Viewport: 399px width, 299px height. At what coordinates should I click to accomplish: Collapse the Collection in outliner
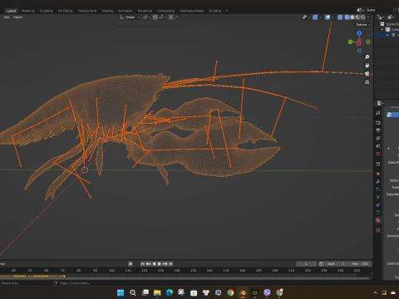[x=382, y=29]
